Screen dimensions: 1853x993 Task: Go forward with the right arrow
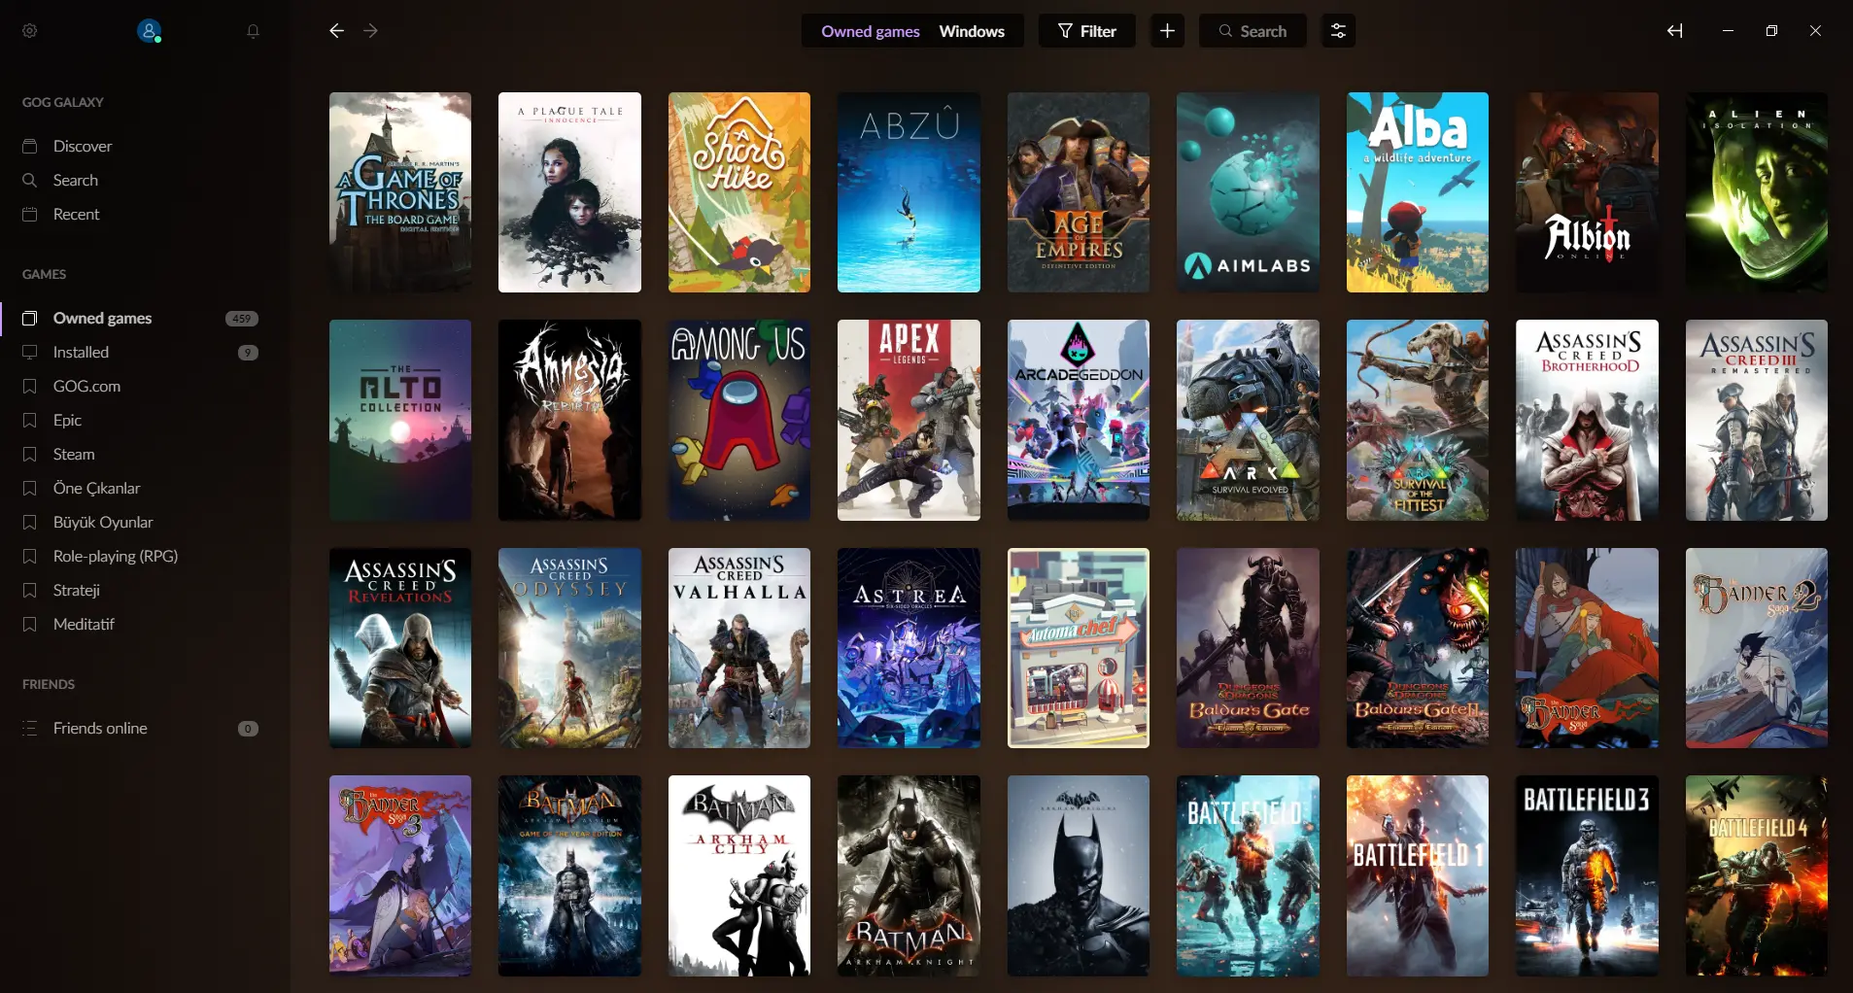coord(370,31)
